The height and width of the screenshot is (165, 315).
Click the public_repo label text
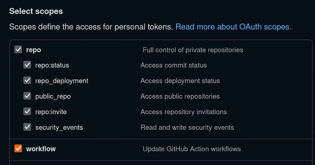click(53, 96)
